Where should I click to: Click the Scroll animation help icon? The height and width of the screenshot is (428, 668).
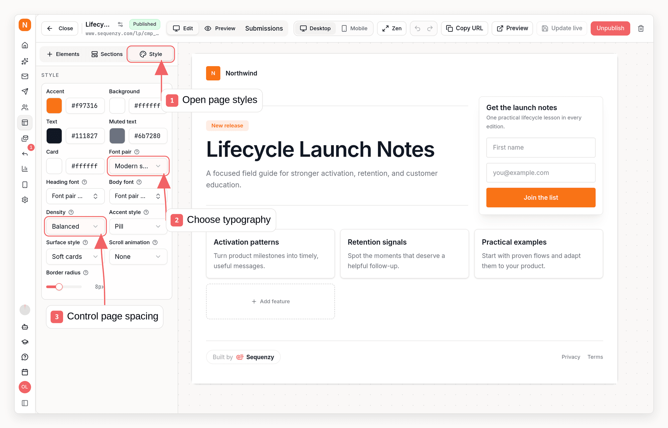click(x=155, y=242)
